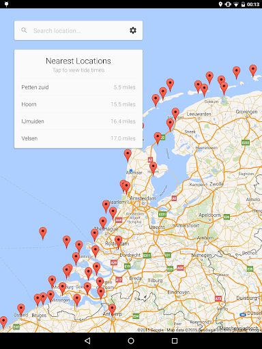Focus the Search location field

78,31
